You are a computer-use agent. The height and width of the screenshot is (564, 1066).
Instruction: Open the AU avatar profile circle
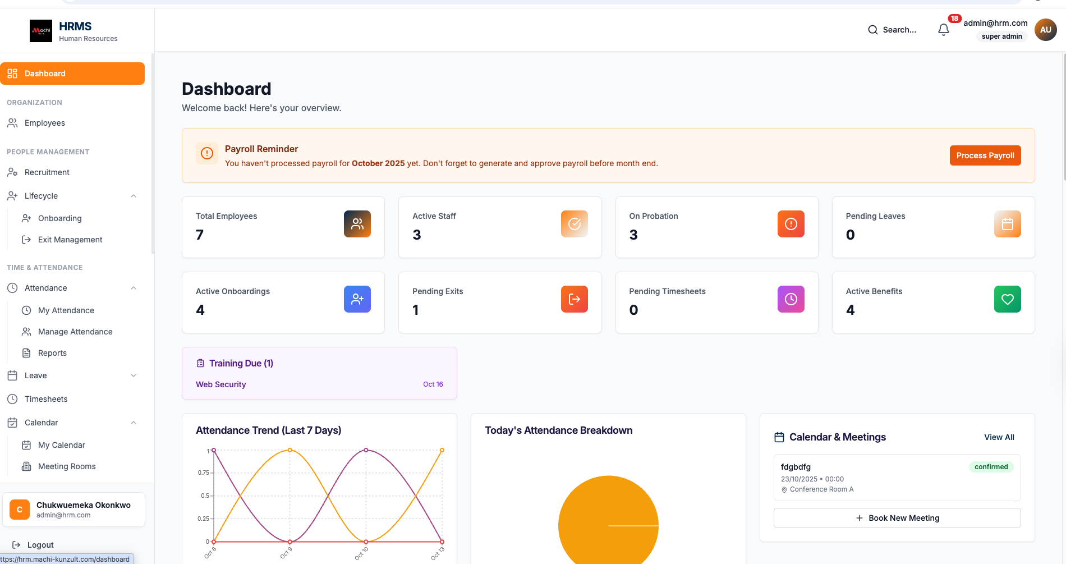(1045, 30)
